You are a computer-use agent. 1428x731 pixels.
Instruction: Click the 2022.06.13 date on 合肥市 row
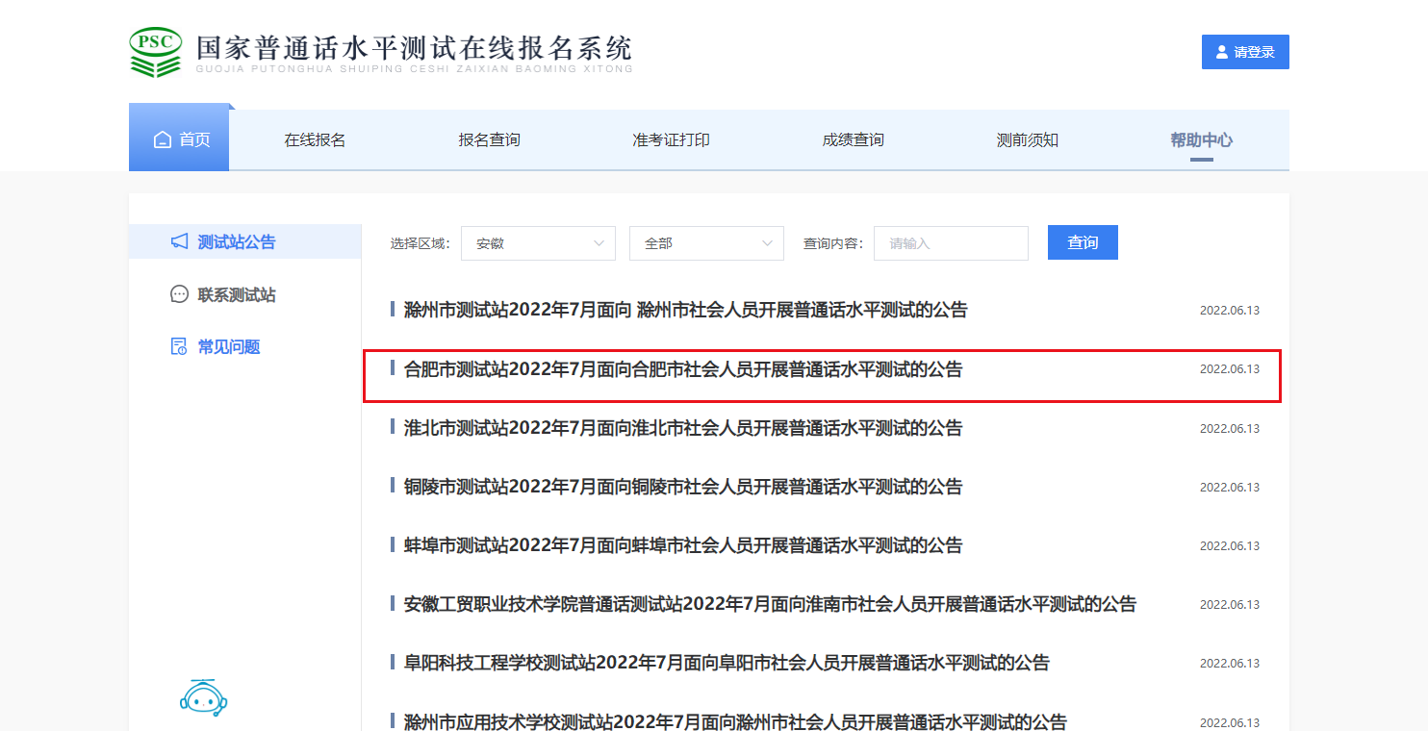pos(1230,369)
